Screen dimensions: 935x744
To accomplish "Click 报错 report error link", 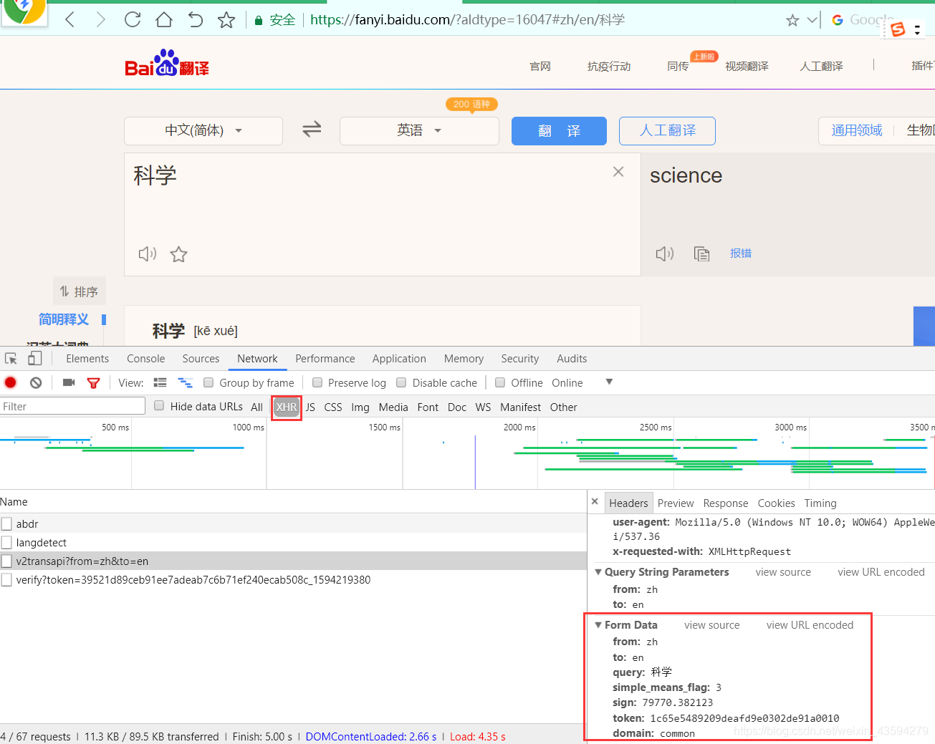I will [741, 253].
